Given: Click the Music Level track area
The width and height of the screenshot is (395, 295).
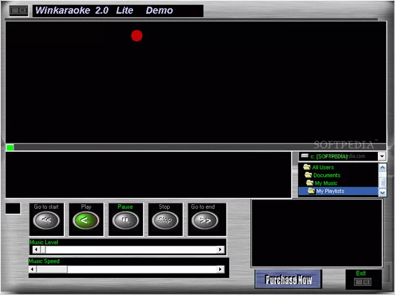Looking at the screenshot, I should [131, 250].
